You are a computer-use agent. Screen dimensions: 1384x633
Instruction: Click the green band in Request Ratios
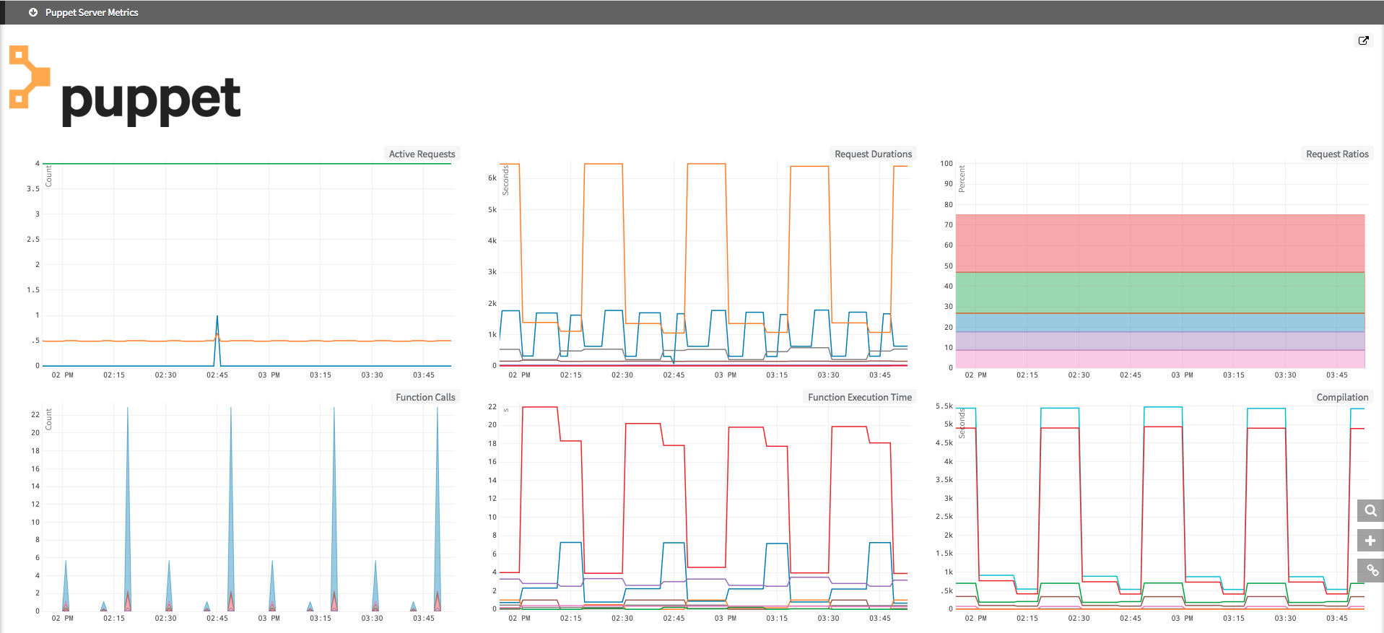click(1160, 292)
